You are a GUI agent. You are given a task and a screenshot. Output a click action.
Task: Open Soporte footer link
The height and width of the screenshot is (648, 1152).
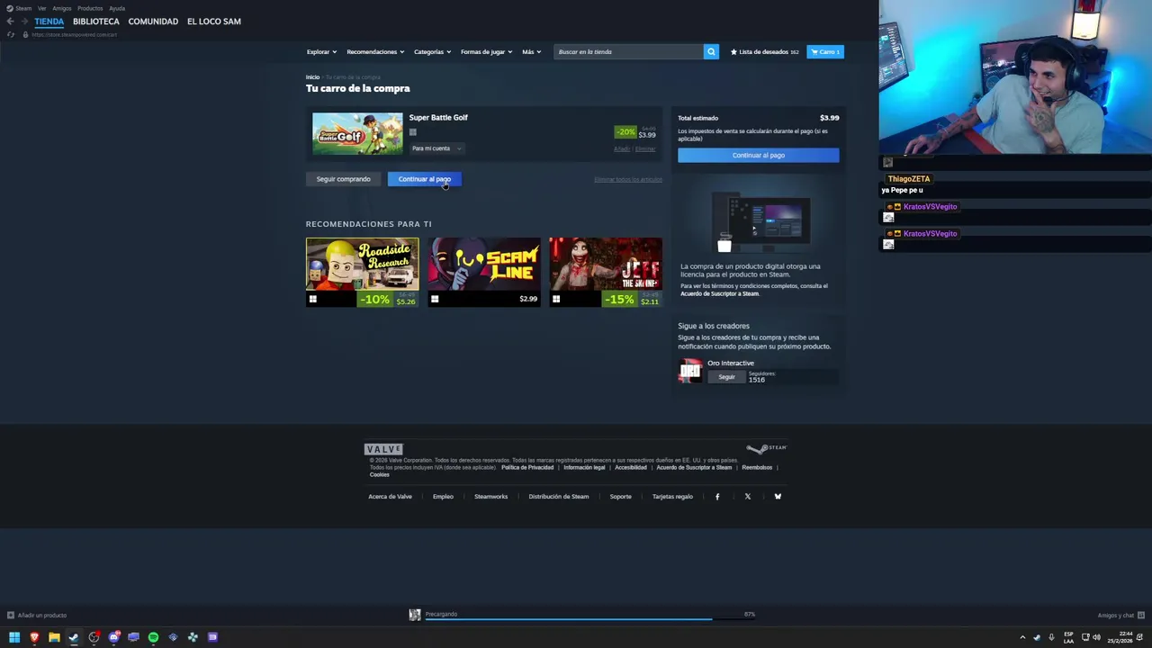[x=620, y=496]
